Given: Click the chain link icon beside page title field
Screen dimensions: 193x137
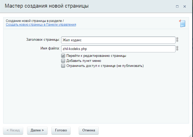Looking at the screenshot, I should click(177, 40).
